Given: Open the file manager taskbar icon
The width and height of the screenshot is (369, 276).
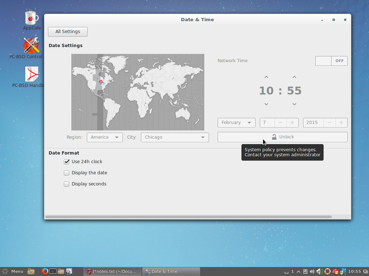Looking at the screenshot, I should pos(61,271).
